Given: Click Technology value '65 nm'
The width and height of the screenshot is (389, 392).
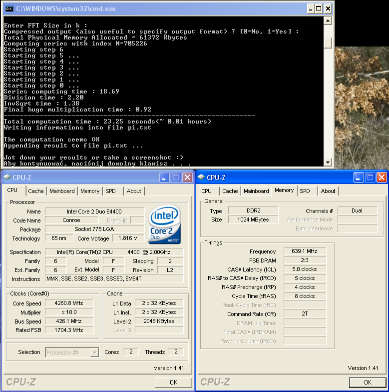Looking at the screenshot, I should pos(59,238).
